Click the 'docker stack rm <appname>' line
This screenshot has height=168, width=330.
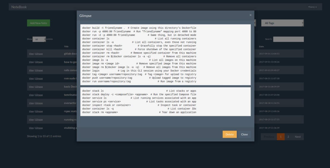pyautogui.click(x=139, y=112)
